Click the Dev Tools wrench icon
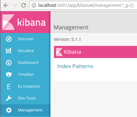 point(9,98)
